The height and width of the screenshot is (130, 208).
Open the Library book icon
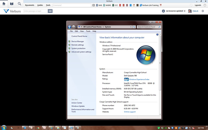12,4
